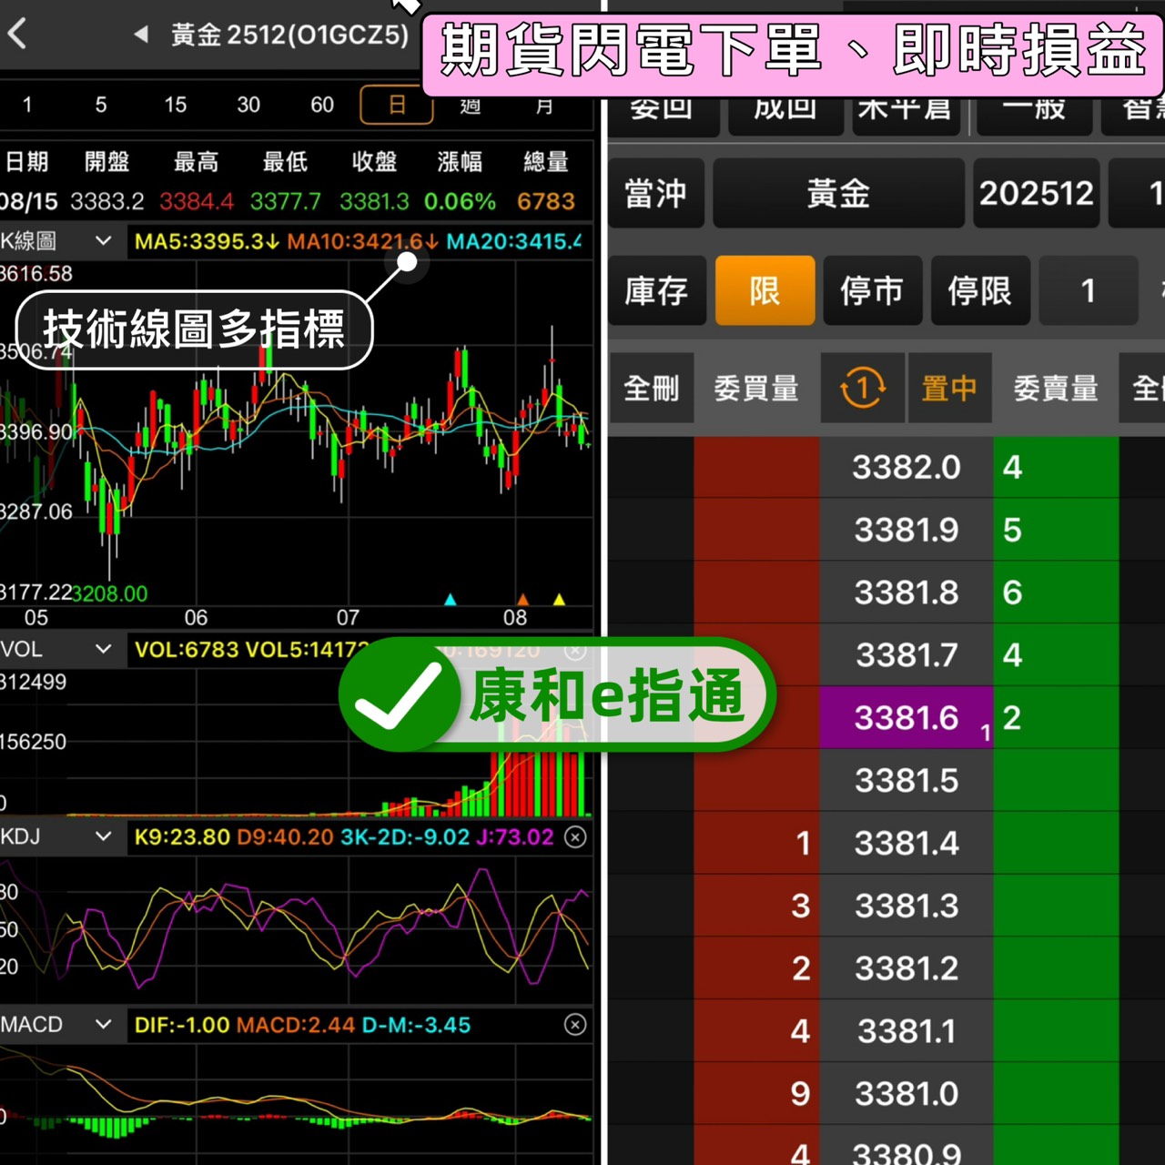The width and height of the screenshot is (1165, 1165).
Task: Tap red buy cell at 3381.4
Action: [x=757, y=843]
